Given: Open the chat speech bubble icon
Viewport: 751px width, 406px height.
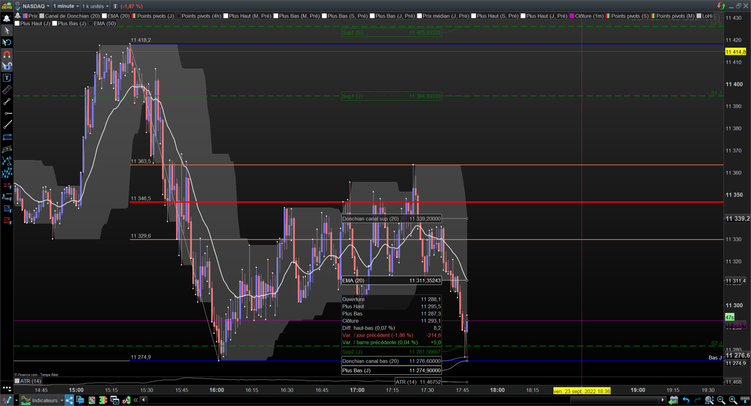Looking at the screenshot, I should 80,400.
